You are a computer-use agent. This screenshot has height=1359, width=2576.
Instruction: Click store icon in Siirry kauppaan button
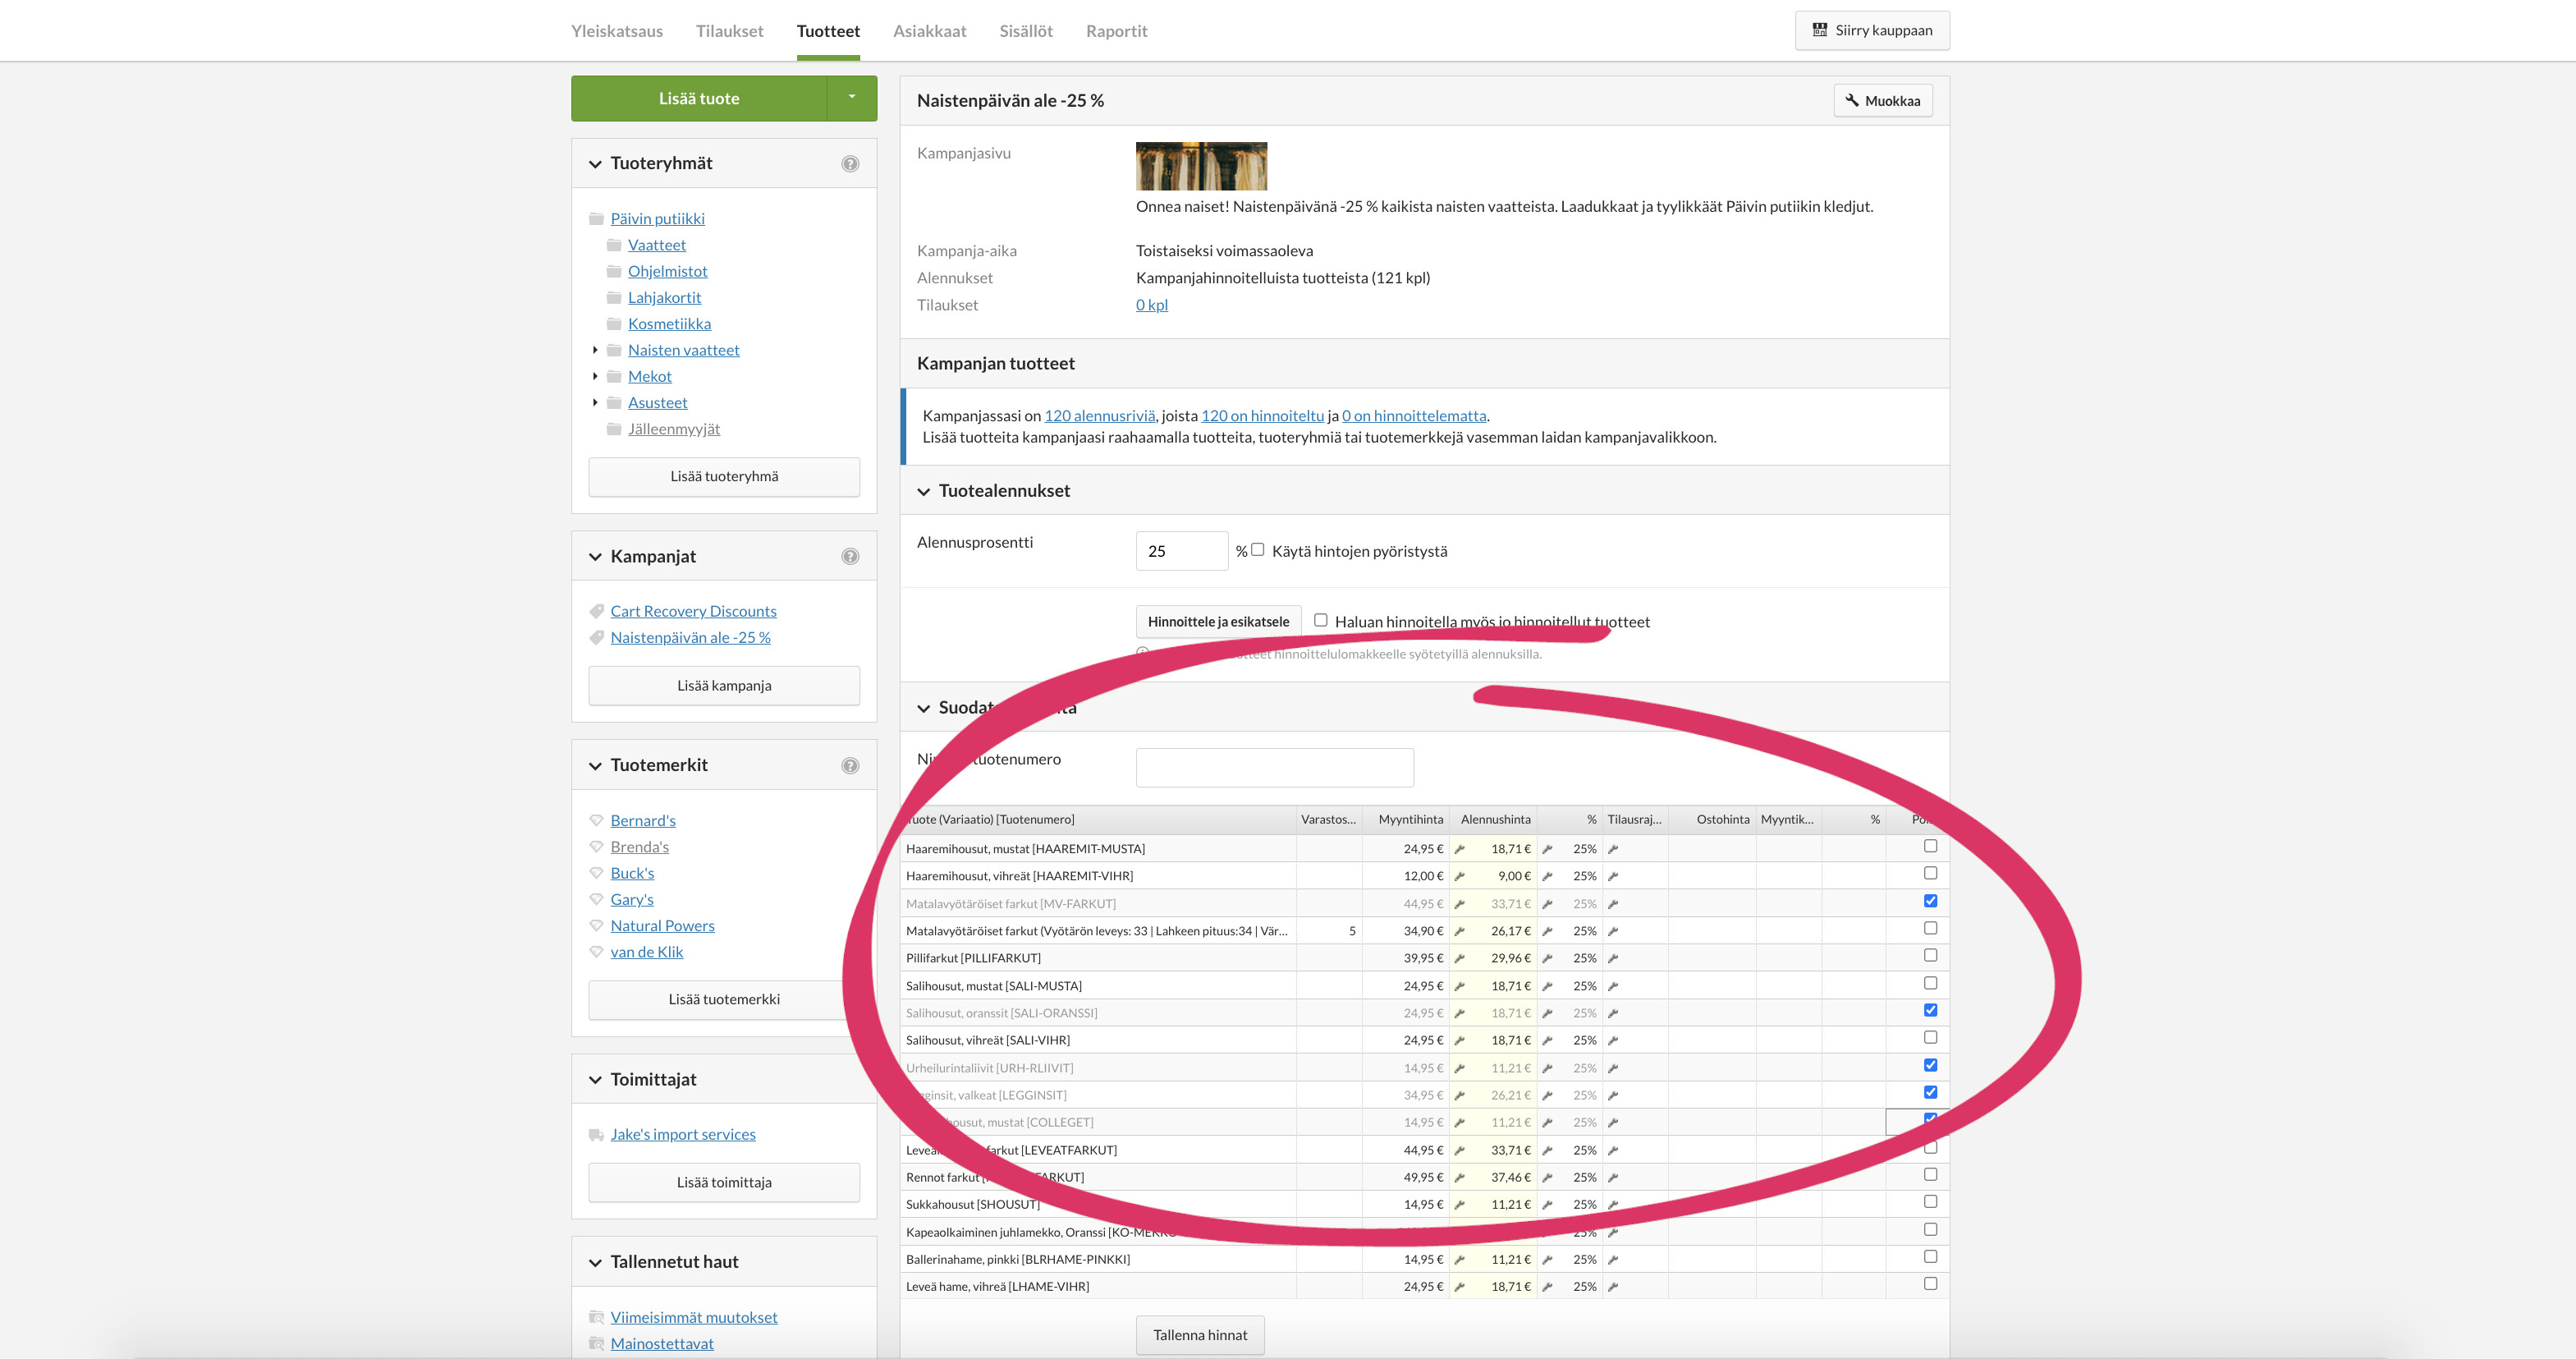click(x=1820, y=30)
